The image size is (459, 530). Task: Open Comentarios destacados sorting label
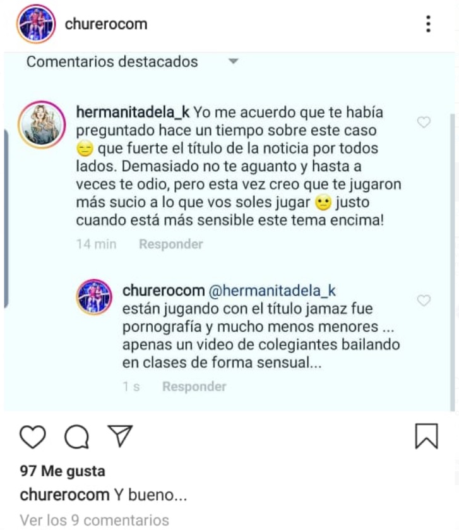112,62
